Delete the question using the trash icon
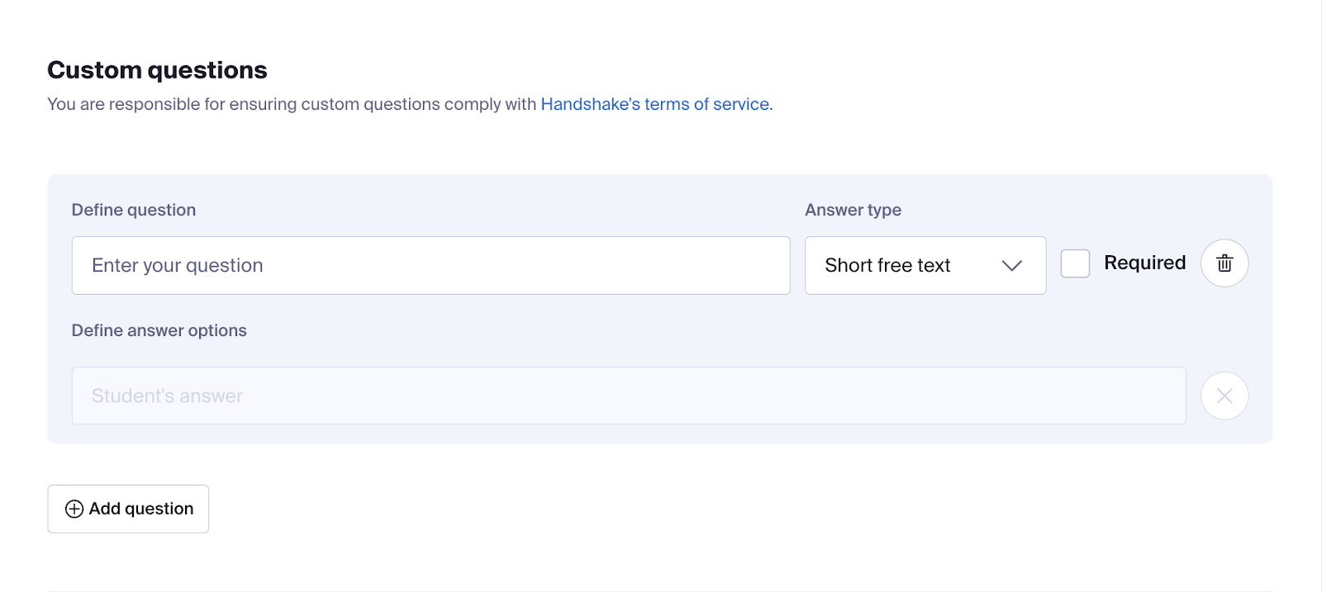 [1225, 263]
